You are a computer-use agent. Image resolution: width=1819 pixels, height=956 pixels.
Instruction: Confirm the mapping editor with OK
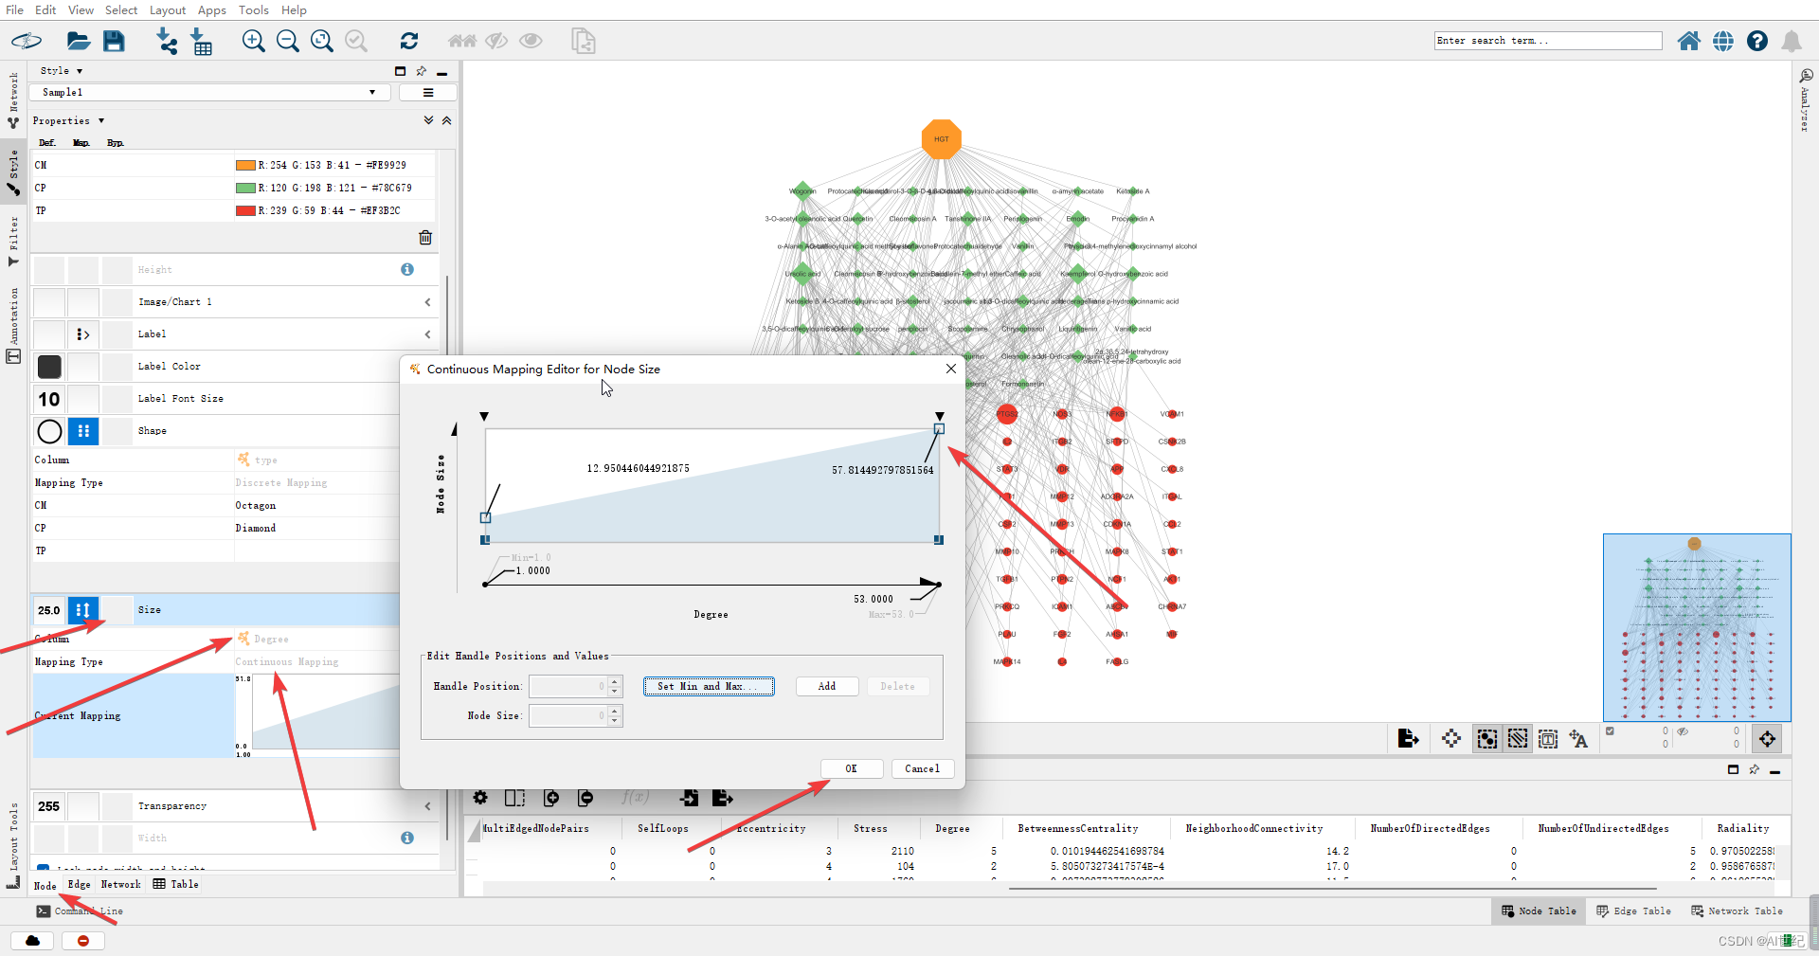[x=852, y=768]
